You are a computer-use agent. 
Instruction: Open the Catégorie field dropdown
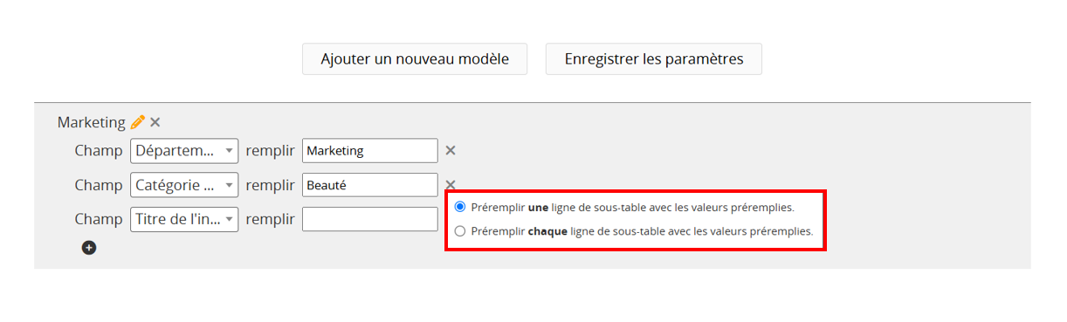pyautogui.click(x=184, y=185)
